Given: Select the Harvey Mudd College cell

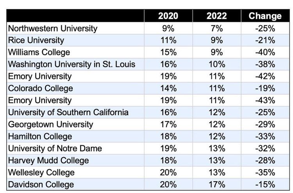Looking at the screenshot, I should point(75,160).
